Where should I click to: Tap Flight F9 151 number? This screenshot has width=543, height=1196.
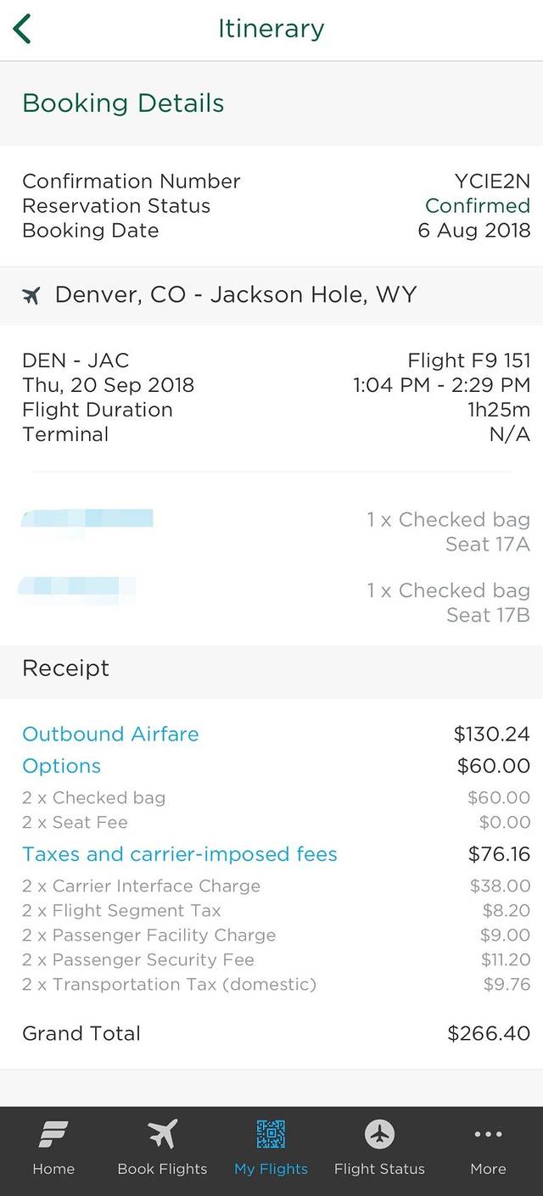pos(468,360)
